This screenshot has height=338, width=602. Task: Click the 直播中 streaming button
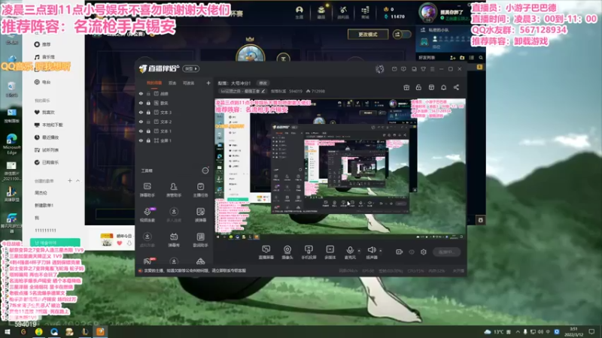coord(446,252)
